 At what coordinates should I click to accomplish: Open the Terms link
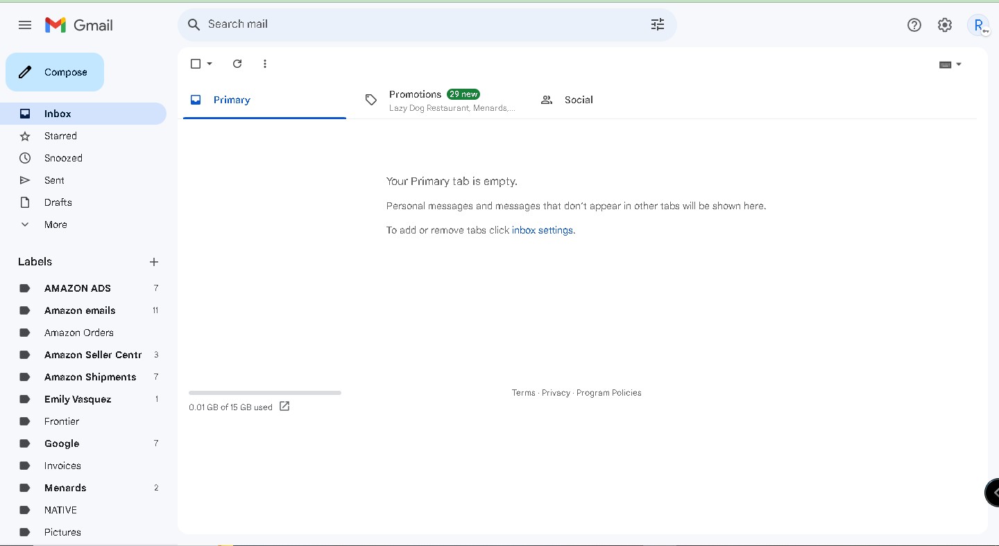(524, 393)
